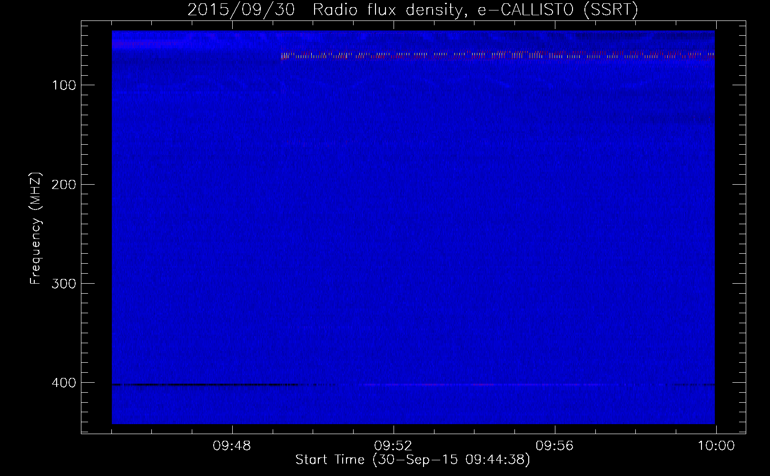Image resolution: width=770 pixels, height=476 pixels.
Task: Select the 'Frequency (MHZ)' y-axis label
Action: [x=36, y=228]
